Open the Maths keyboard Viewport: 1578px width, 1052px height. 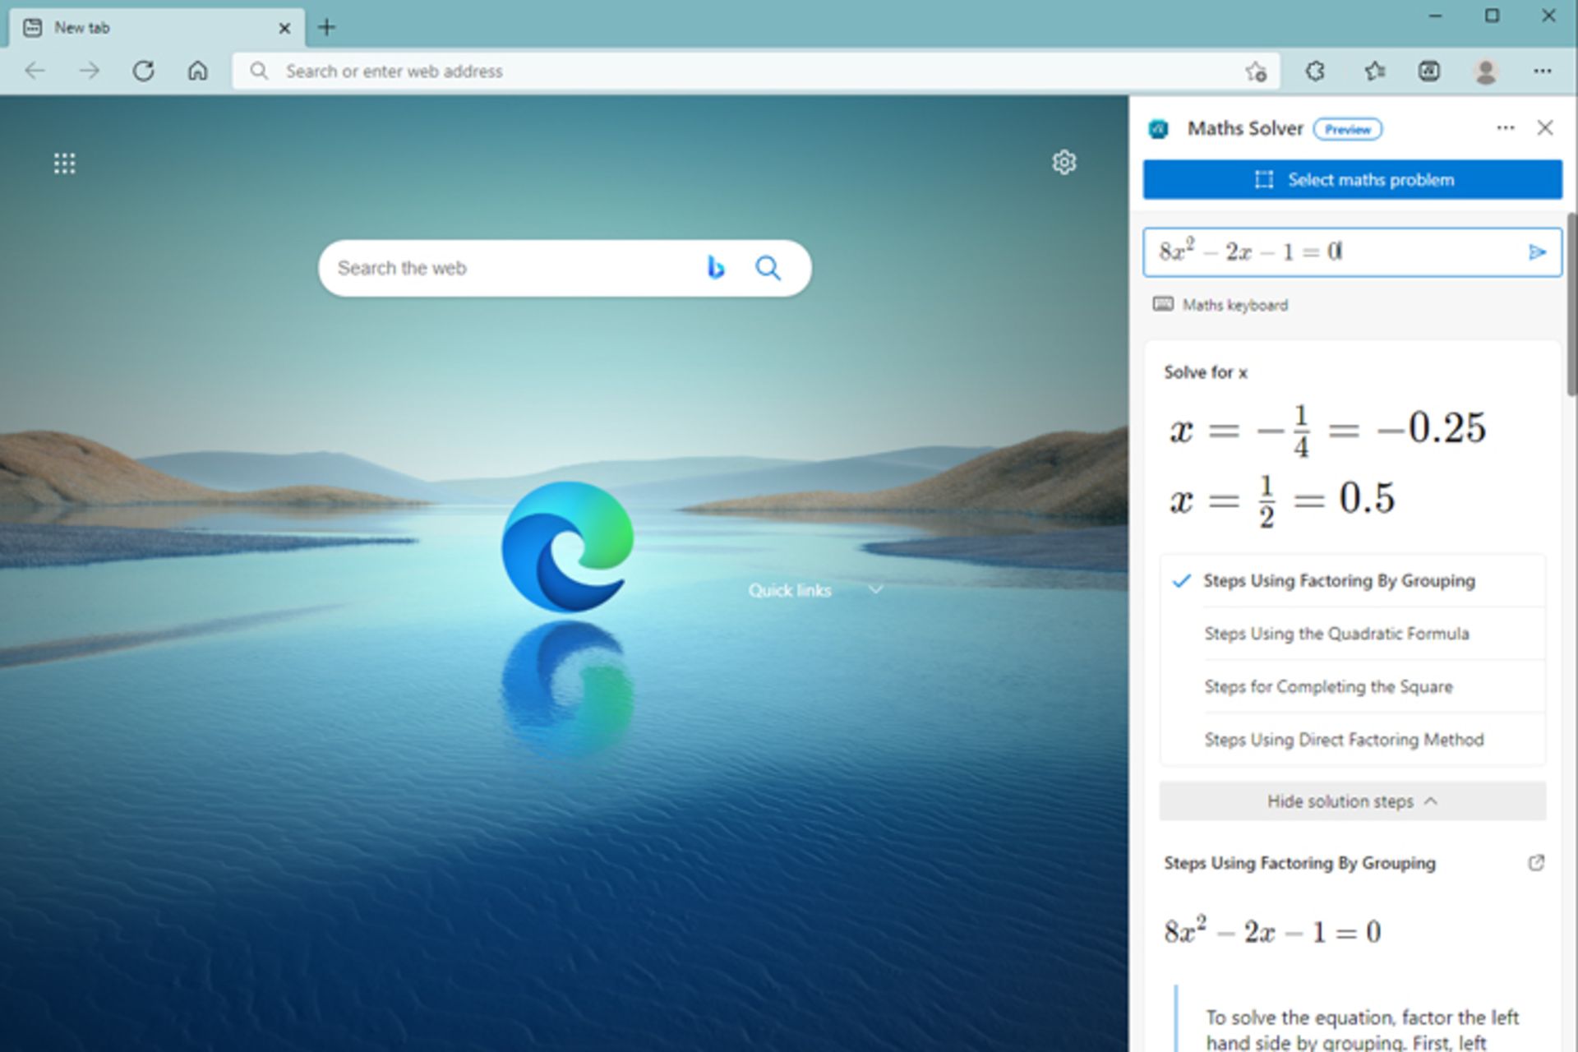pyautogui.click(x=1220, y=305)
